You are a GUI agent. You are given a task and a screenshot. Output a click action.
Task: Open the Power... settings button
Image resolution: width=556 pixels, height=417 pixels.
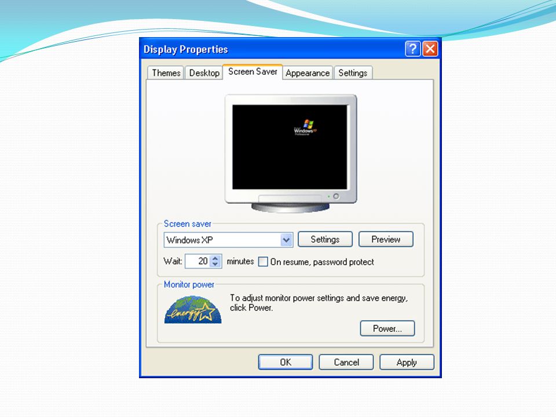pyautogui.click(x=387, y=328)
